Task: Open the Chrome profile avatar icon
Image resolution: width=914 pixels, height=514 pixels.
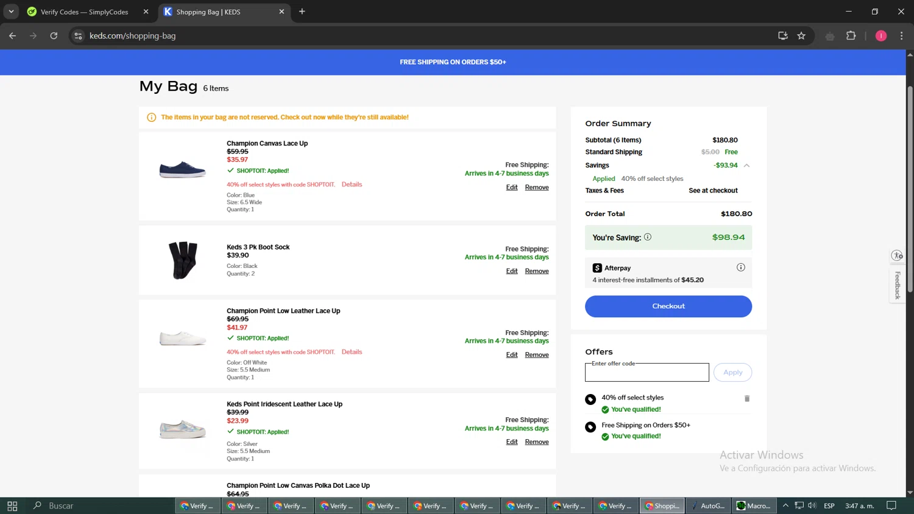Action: coord(880,36)
